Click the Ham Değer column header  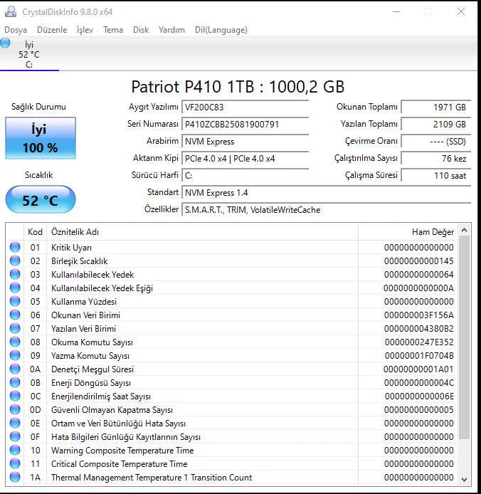tap(408, 232)
